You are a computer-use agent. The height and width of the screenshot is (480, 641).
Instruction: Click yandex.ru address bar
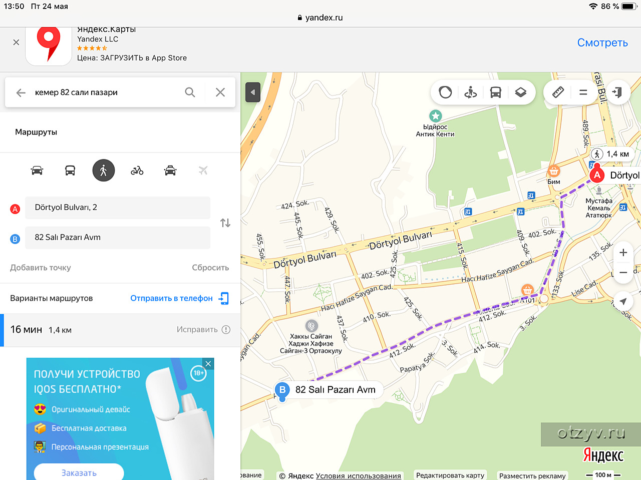(320, 17)
